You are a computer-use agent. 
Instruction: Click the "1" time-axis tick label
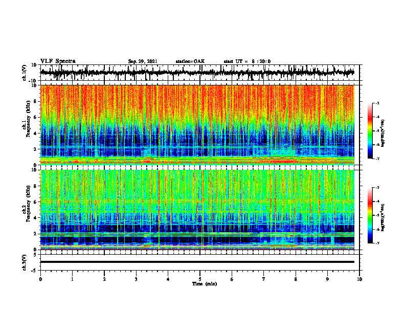72,279
